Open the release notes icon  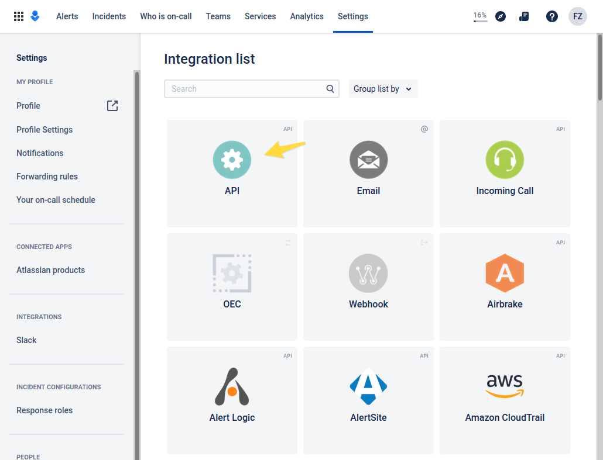524,16
